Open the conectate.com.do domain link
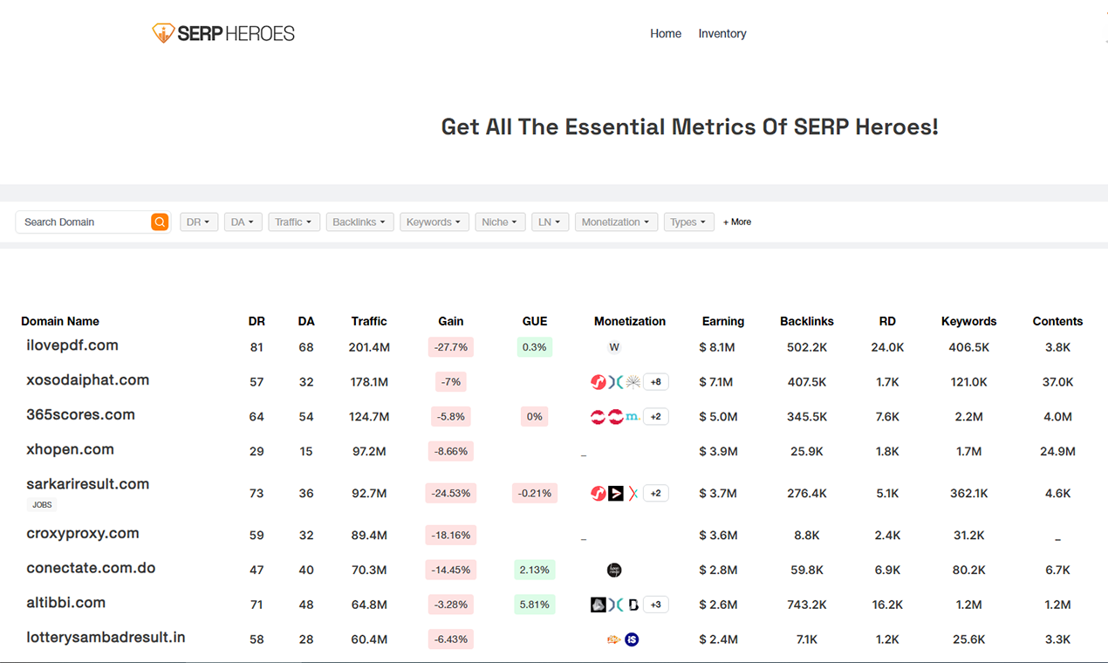 (91, 568)
